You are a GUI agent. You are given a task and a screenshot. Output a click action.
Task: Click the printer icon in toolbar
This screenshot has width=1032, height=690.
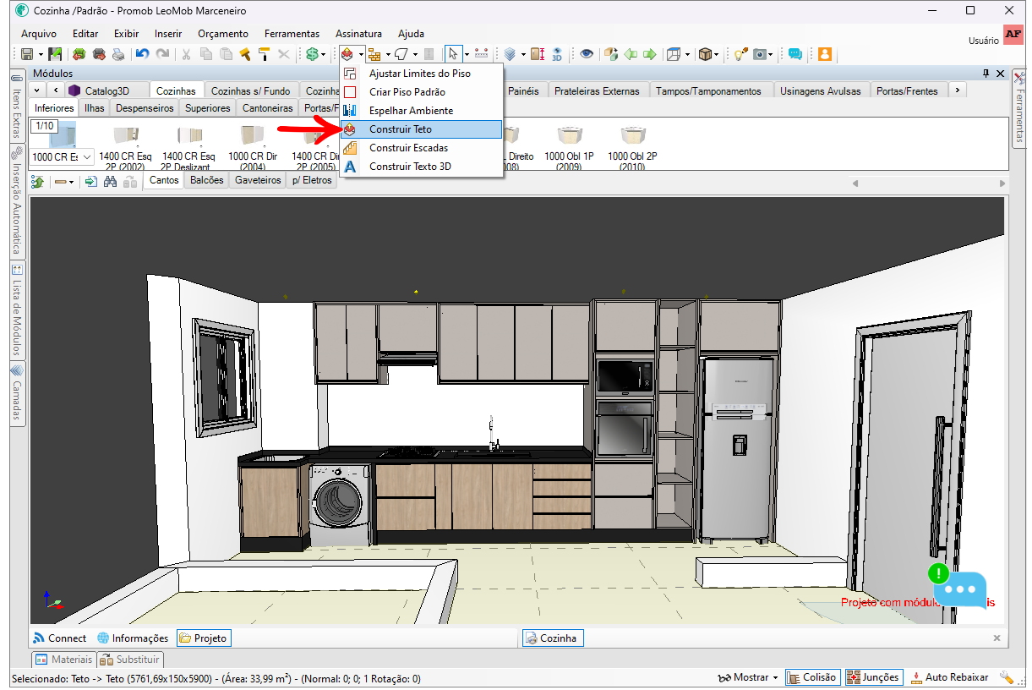[x=118, y=54]
